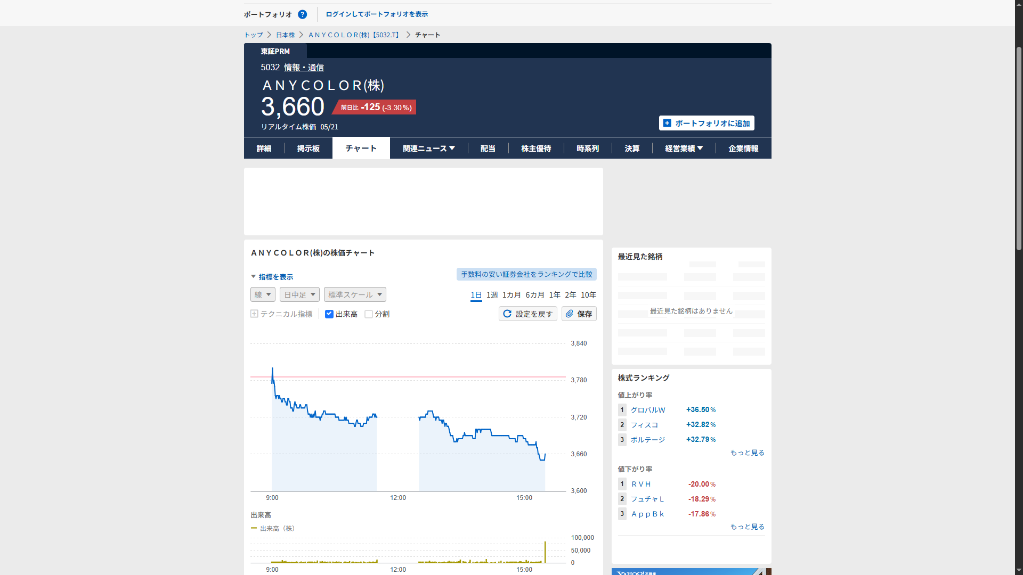Click breadcrumb chevron before チャート
This screenshot has height=575, width=1023.
pos(408,35)
